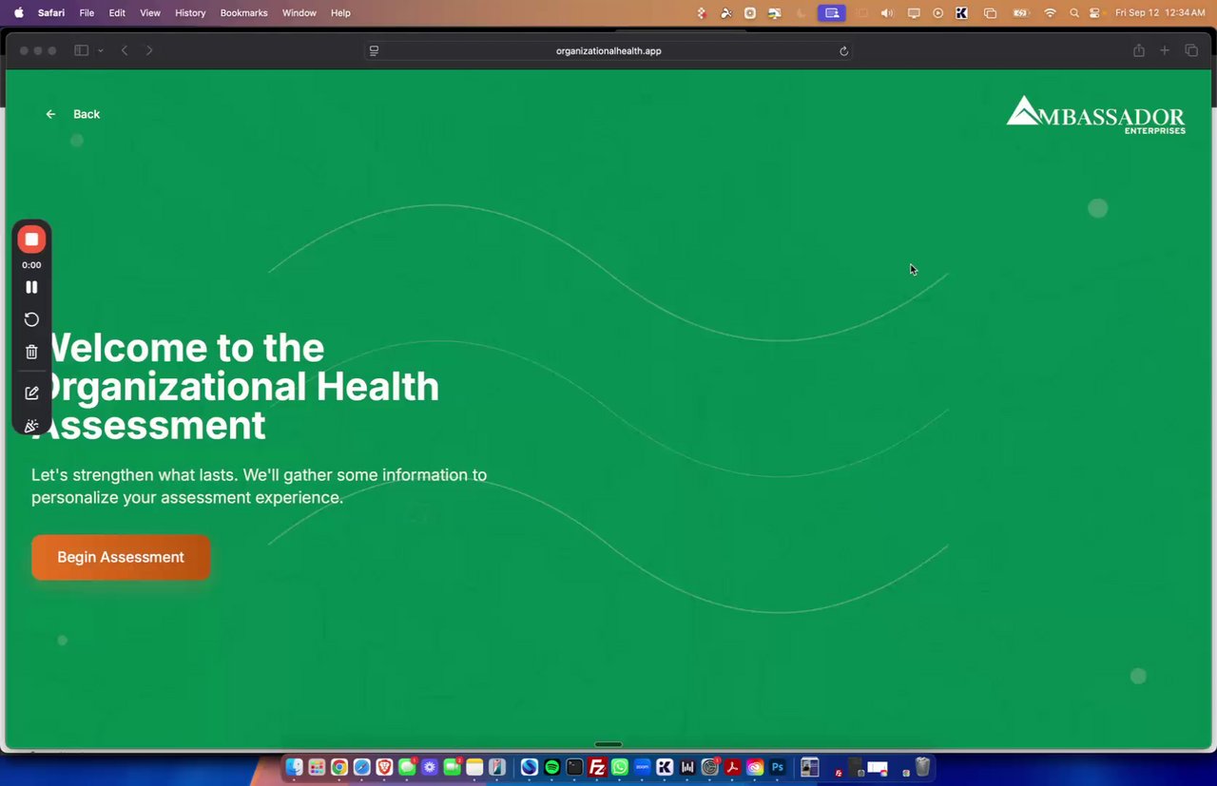Expand the sidebar tab group dropdown arrow

point(100,50)
